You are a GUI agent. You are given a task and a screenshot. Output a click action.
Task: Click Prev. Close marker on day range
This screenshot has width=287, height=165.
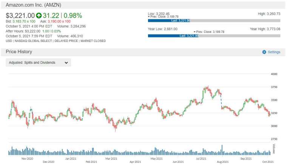click(x=163, y=17)
